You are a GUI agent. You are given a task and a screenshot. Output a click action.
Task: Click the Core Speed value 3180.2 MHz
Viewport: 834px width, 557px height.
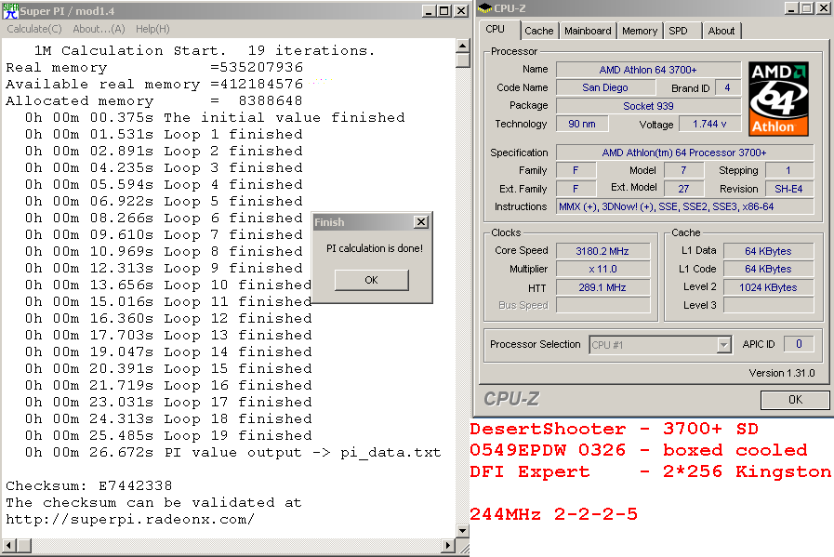602,251
